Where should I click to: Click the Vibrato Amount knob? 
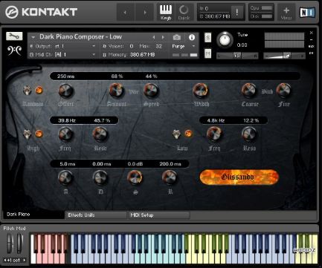coord(117,91)
